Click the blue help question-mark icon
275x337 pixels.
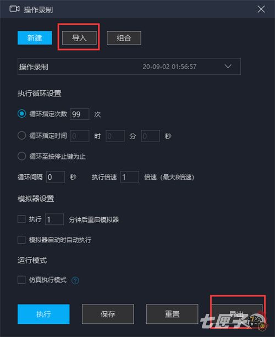(x=75, y=280)
